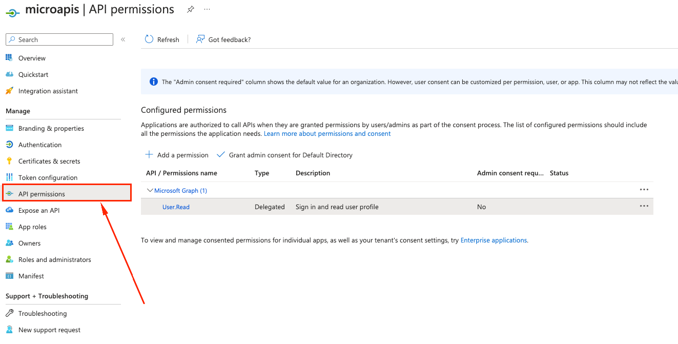Click the Status column header
Viewport: 678px width, 344px height.
pyautogui.click(x=559, y=173)
